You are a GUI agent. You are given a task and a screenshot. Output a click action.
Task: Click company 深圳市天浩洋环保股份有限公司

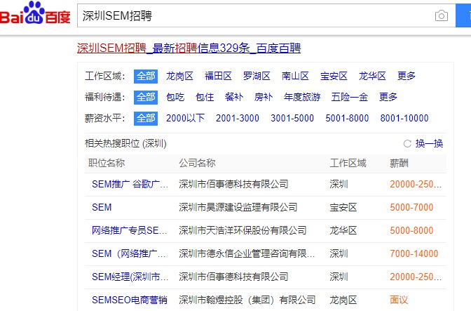pyautogui.click(x=243, y=231)
